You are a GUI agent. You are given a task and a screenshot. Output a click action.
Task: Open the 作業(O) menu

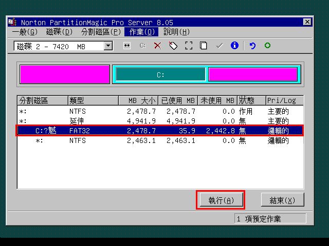pos(142,32)
